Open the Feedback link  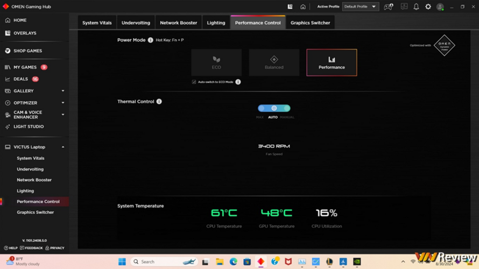(x=31, y=248)
